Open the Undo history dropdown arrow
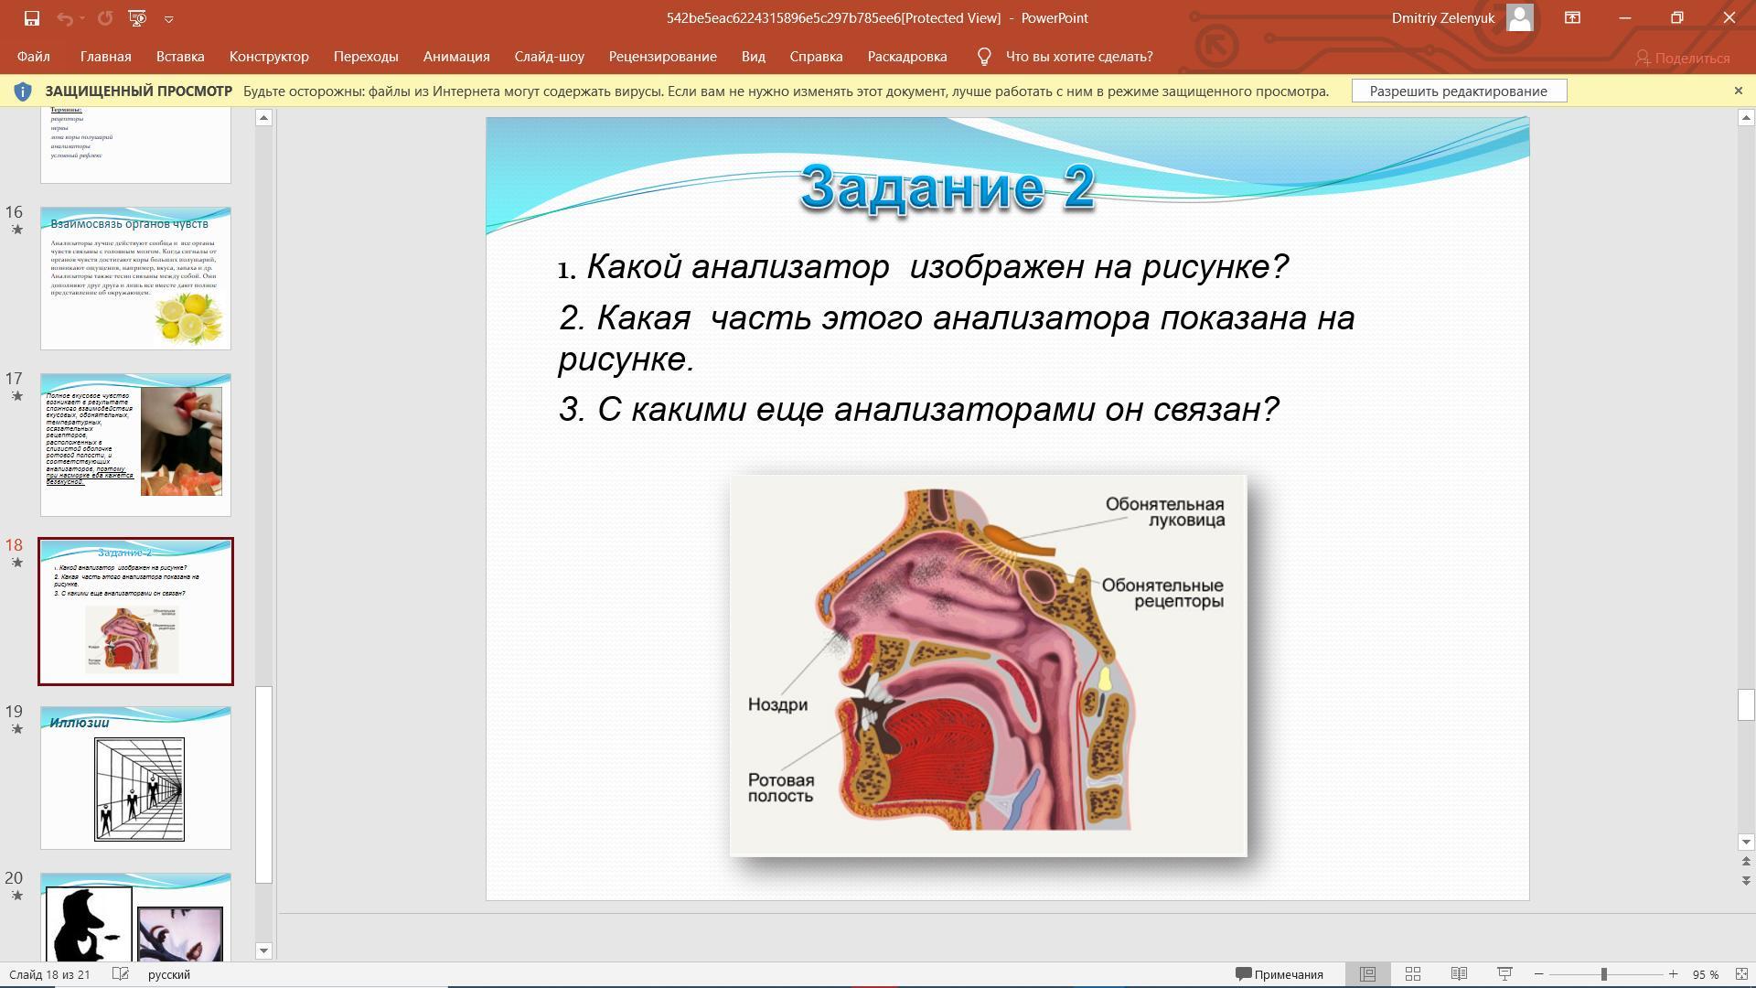Image resolution: width=1756 pixels, height=988 pixels. (82, 18)
